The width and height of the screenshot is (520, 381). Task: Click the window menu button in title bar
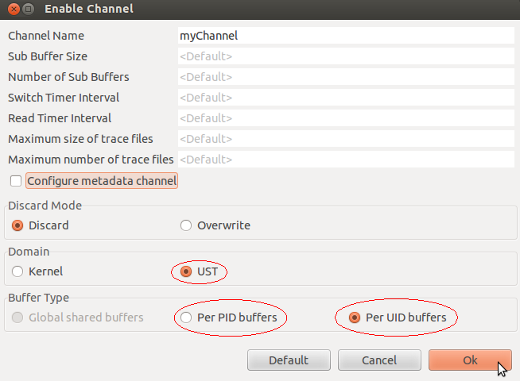28,10
